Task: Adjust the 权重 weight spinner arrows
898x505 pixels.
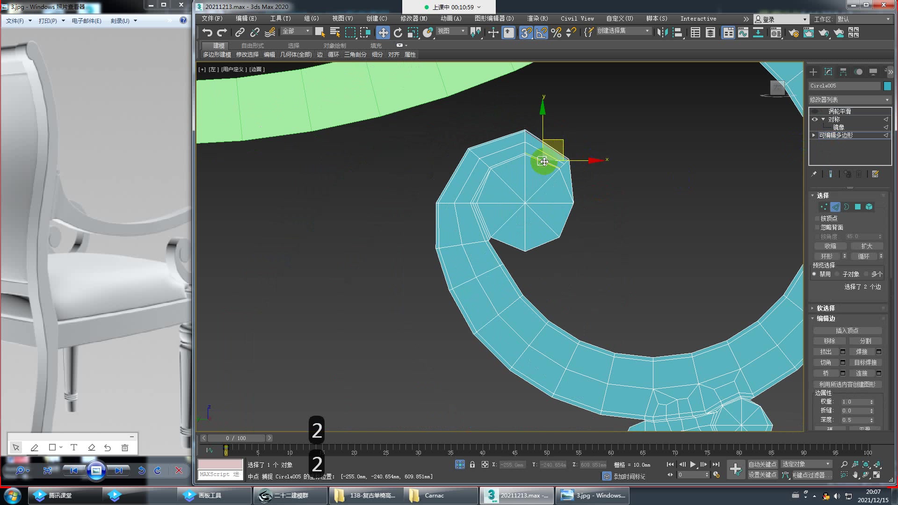Action: click(871, 402)
